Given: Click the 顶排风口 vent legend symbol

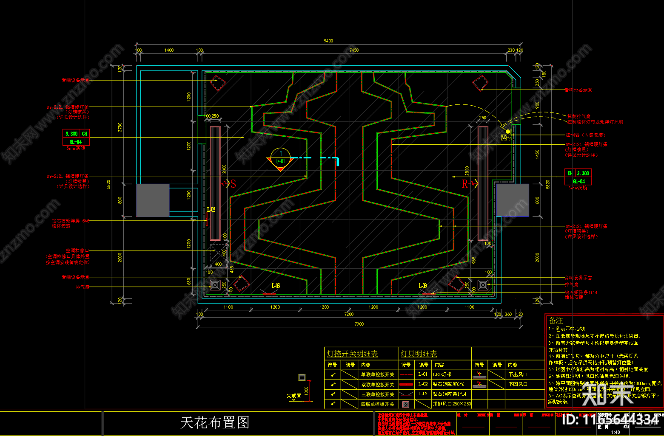Looking at the screenshot, I should click(406, 405).
